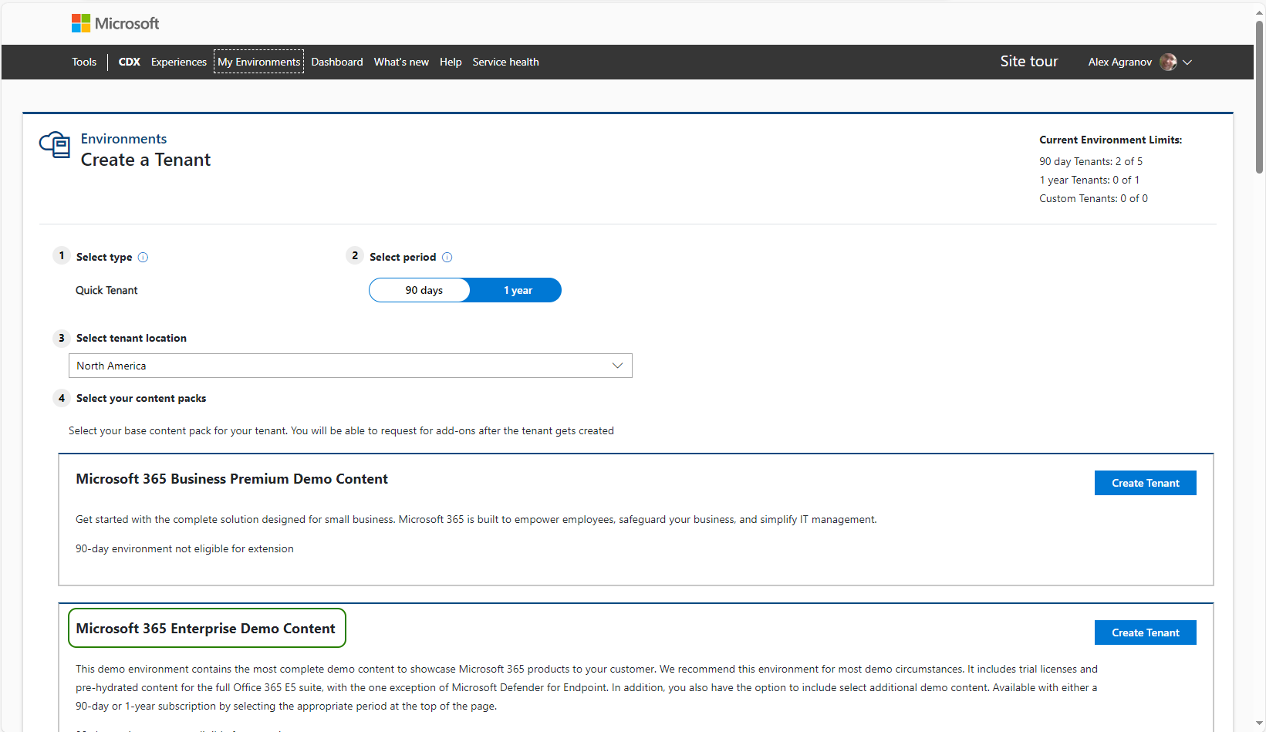This screenshot has height=732, width=1266.
Task: Select the 1 year period
Action: (x=515, y=290)
